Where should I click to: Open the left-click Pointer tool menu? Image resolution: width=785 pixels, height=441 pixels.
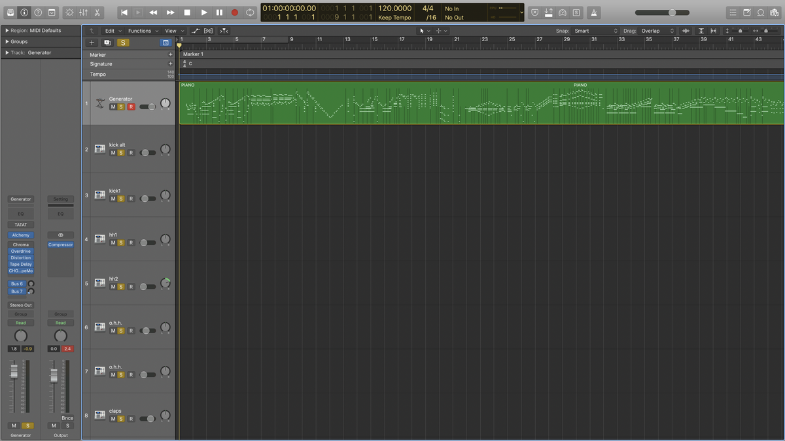pos(425,30)
